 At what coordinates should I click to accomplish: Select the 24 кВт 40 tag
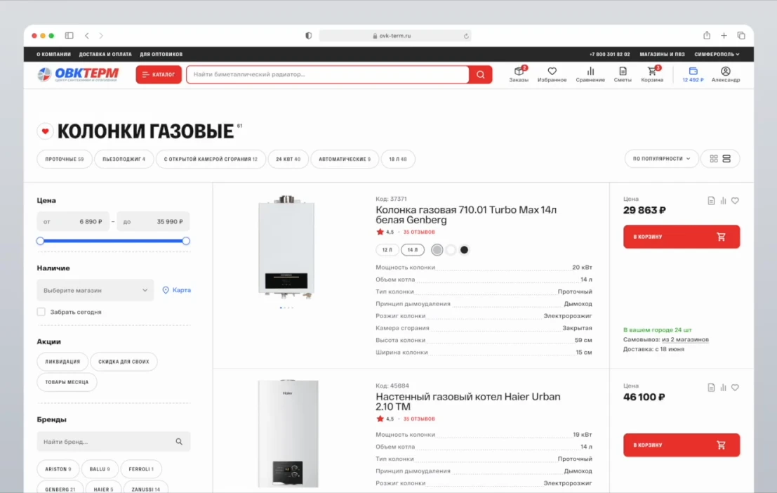click(288, 159)
